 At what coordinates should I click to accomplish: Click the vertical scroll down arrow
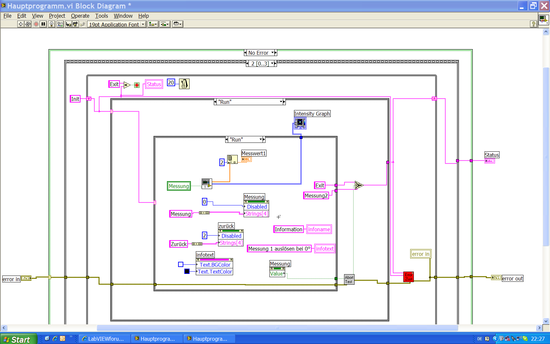tap(546, 321)
